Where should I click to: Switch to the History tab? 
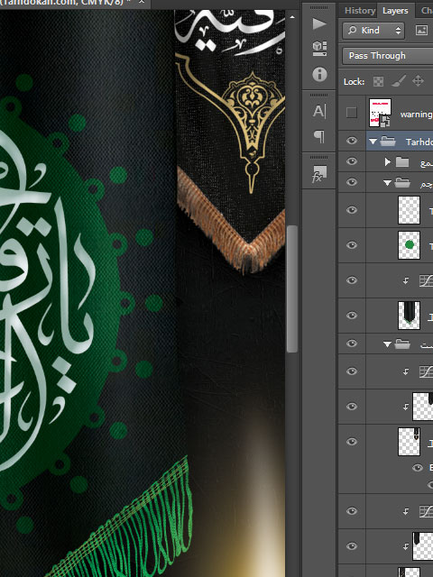[359, 11]
